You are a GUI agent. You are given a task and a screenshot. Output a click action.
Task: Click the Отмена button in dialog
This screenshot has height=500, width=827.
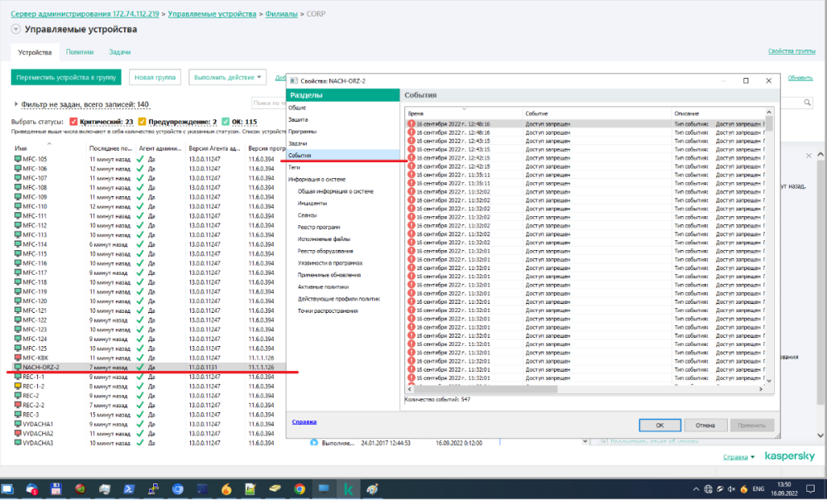(x=705, y=425)
